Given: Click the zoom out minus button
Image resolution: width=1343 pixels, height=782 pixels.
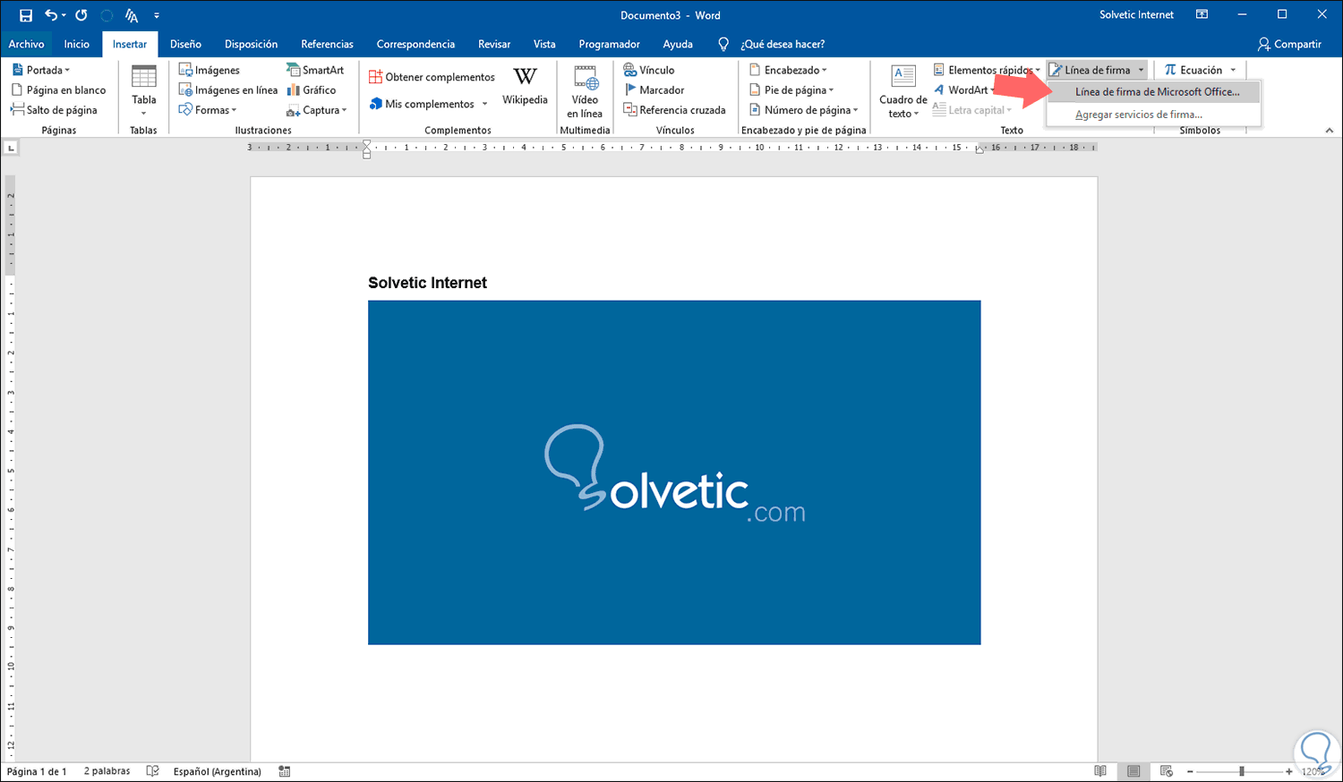Looking at the screenshot, I should tap(1190, 771).
